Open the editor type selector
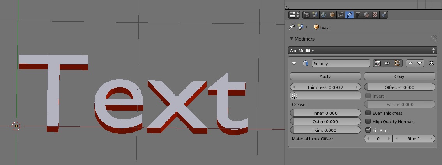 295,15
